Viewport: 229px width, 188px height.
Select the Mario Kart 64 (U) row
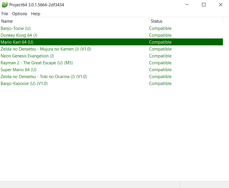tap(111, 42)
